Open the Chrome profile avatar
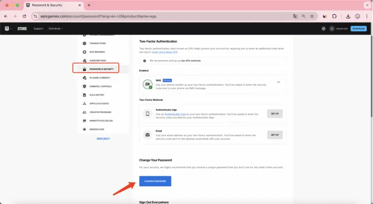373x204 pixels. 357,16
